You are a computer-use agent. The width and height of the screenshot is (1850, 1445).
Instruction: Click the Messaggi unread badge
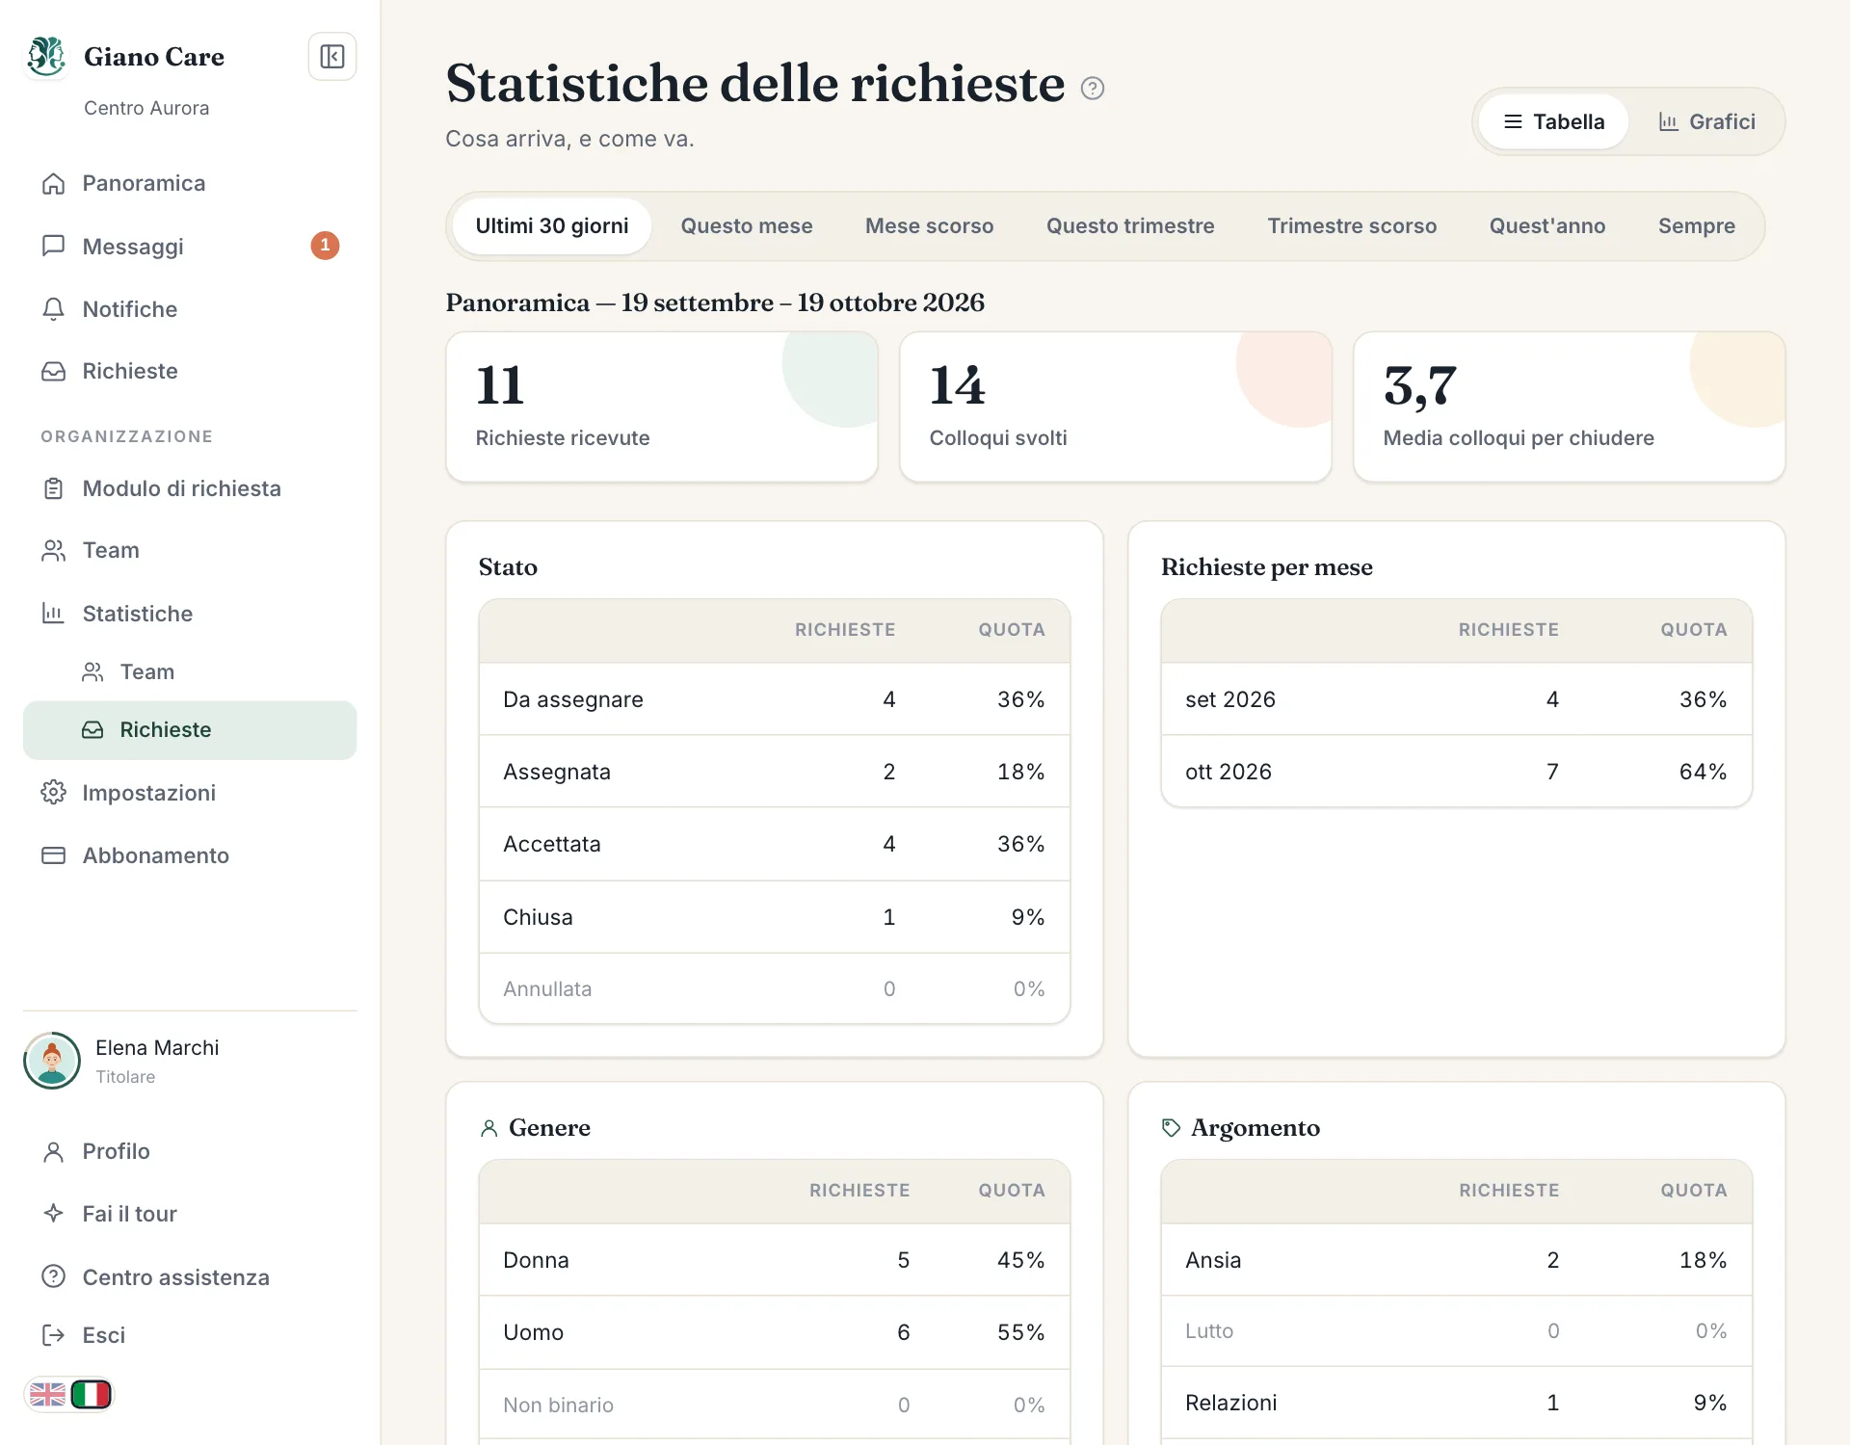(325, 246)
